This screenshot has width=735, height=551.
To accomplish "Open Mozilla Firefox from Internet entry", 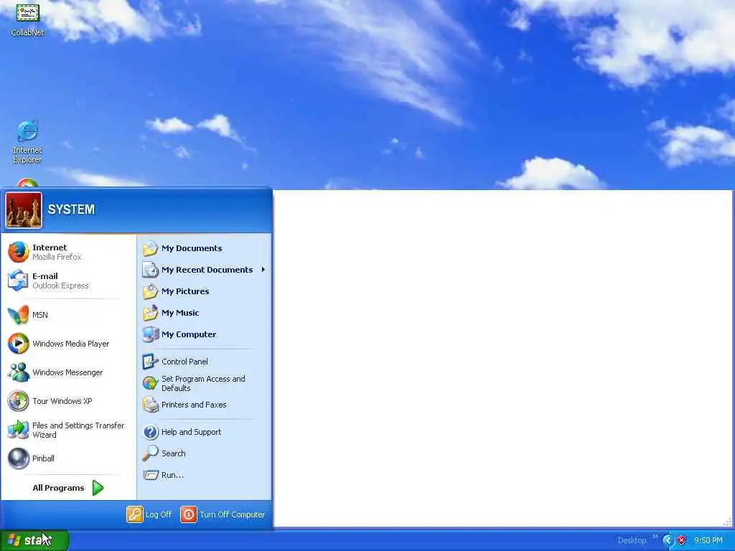I will pyautogui.click(x=68, y=252).
